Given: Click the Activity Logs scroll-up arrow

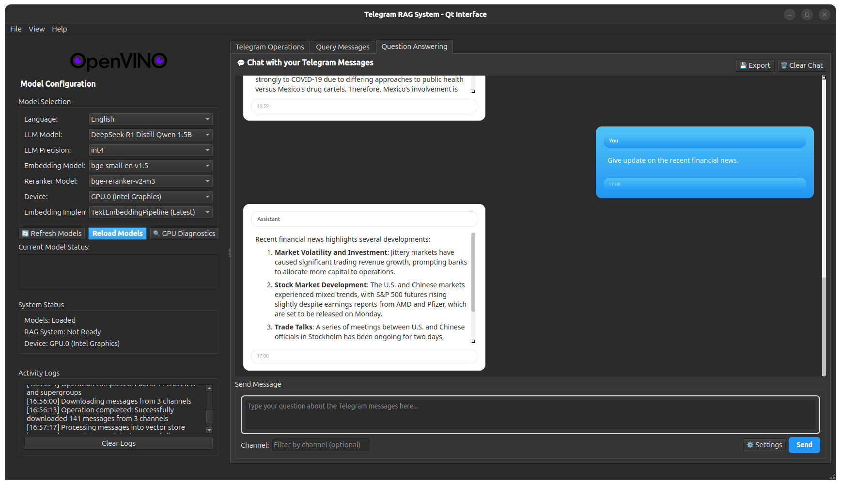Looking at the screenshot, I should [x=209, y=388].
